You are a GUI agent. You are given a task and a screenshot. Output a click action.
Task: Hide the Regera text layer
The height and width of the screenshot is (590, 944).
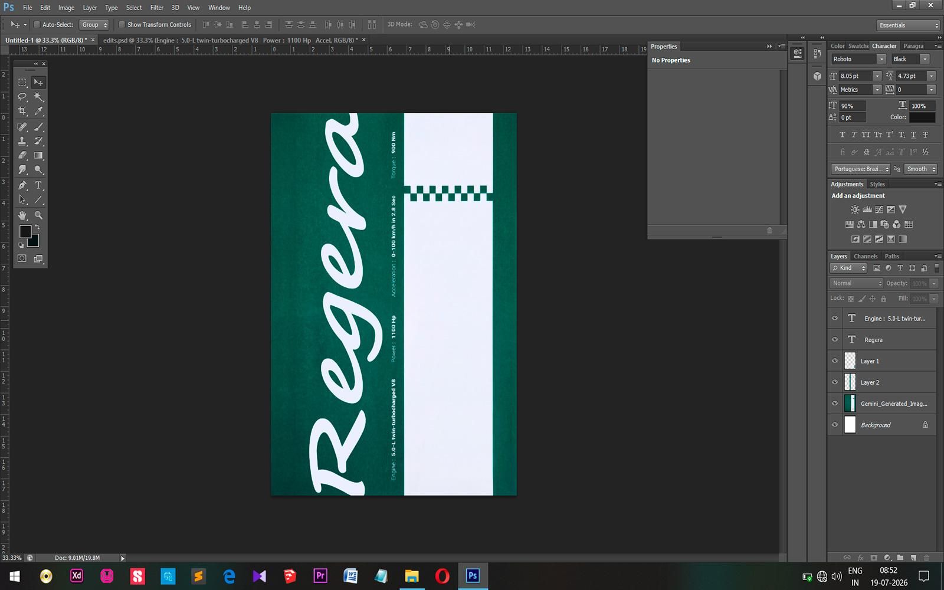pos(835,339)
